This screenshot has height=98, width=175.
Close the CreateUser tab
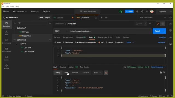coord(96,18)
